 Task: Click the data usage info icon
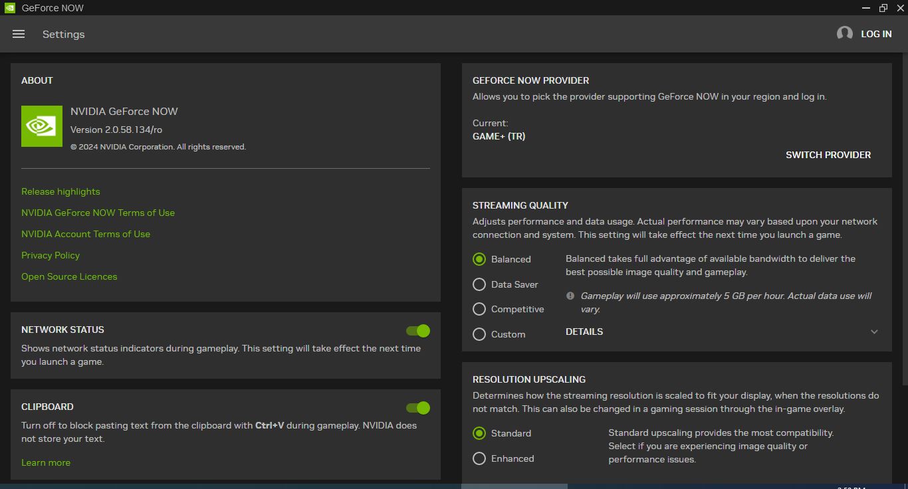coord(570,296)
